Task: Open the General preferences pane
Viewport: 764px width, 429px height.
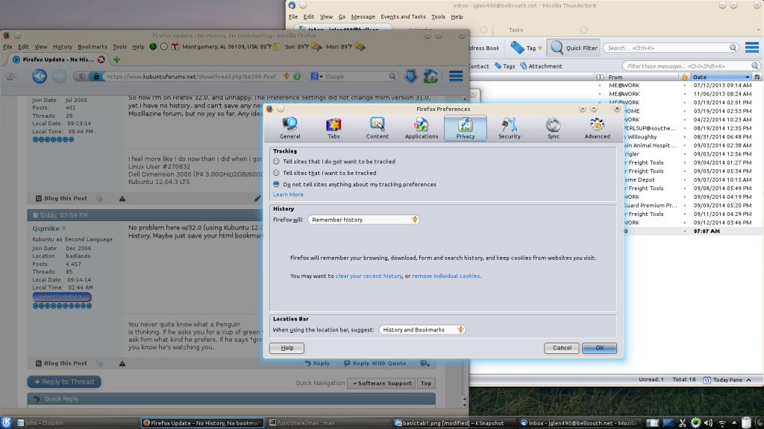Action: pyautogui.click(x=290, y=128)
